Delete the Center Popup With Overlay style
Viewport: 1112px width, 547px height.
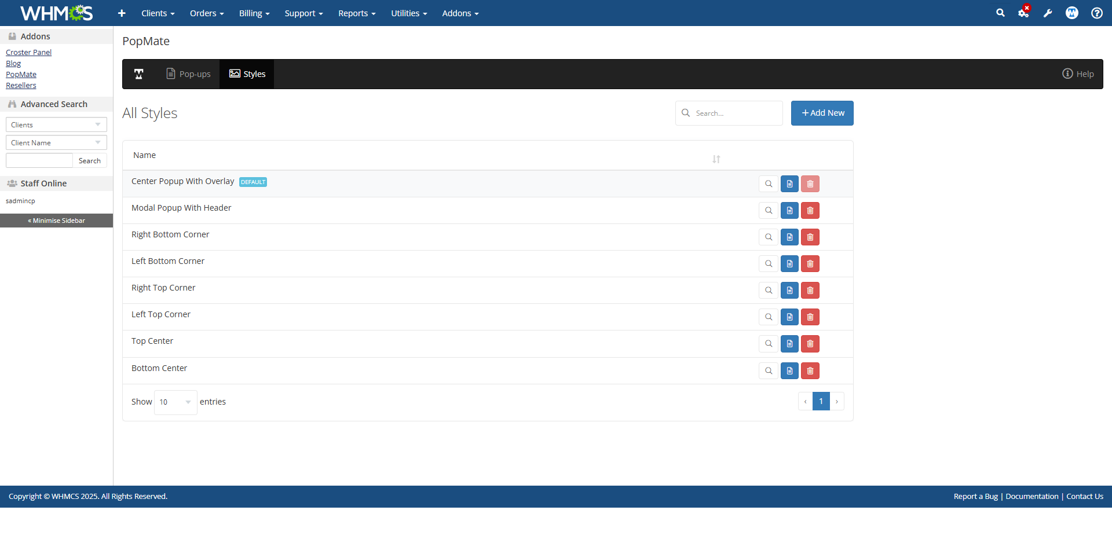810,184
